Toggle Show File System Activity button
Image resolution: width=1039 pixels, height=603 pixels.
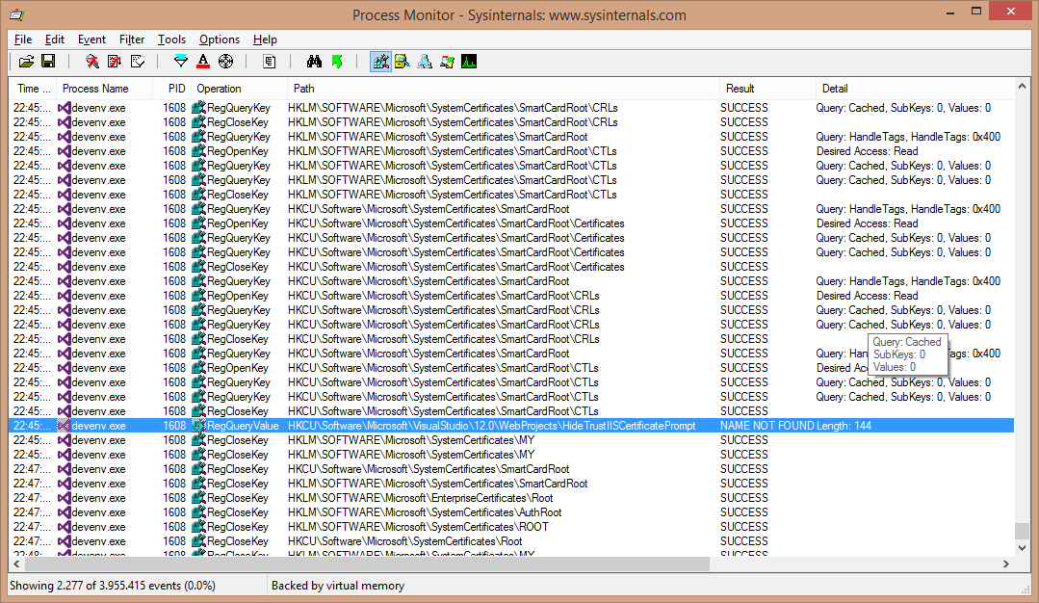[403, 62]
